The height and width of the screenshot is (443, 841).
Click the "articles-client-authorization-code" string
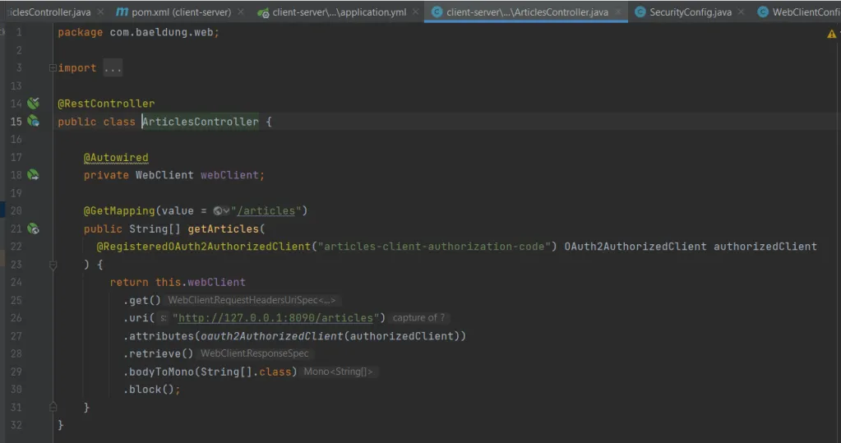434,247
